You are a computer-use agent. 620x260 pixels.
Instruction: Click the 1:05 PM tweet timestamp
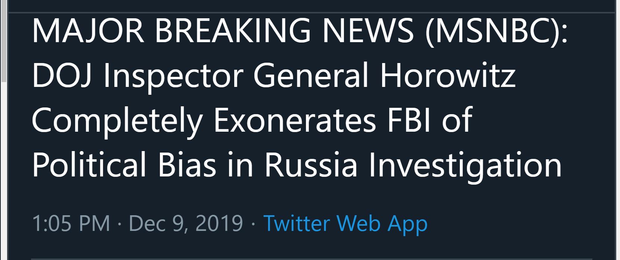coord(71,223)
